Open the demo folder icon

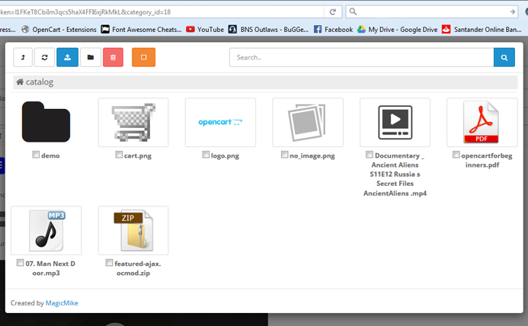point(46,122)
